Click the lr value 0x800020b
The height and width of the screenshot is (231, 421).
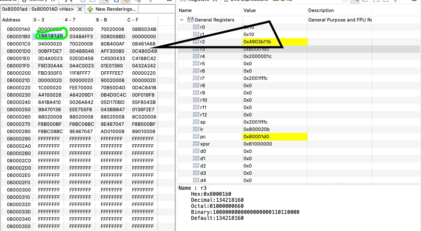click(256, 129)
